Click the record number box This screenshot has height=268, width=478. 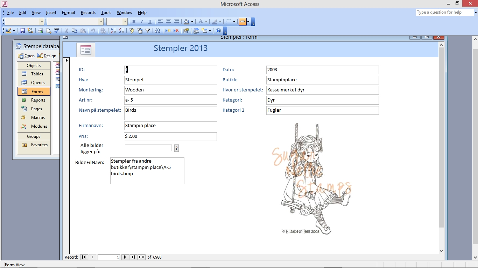(109, 257)
